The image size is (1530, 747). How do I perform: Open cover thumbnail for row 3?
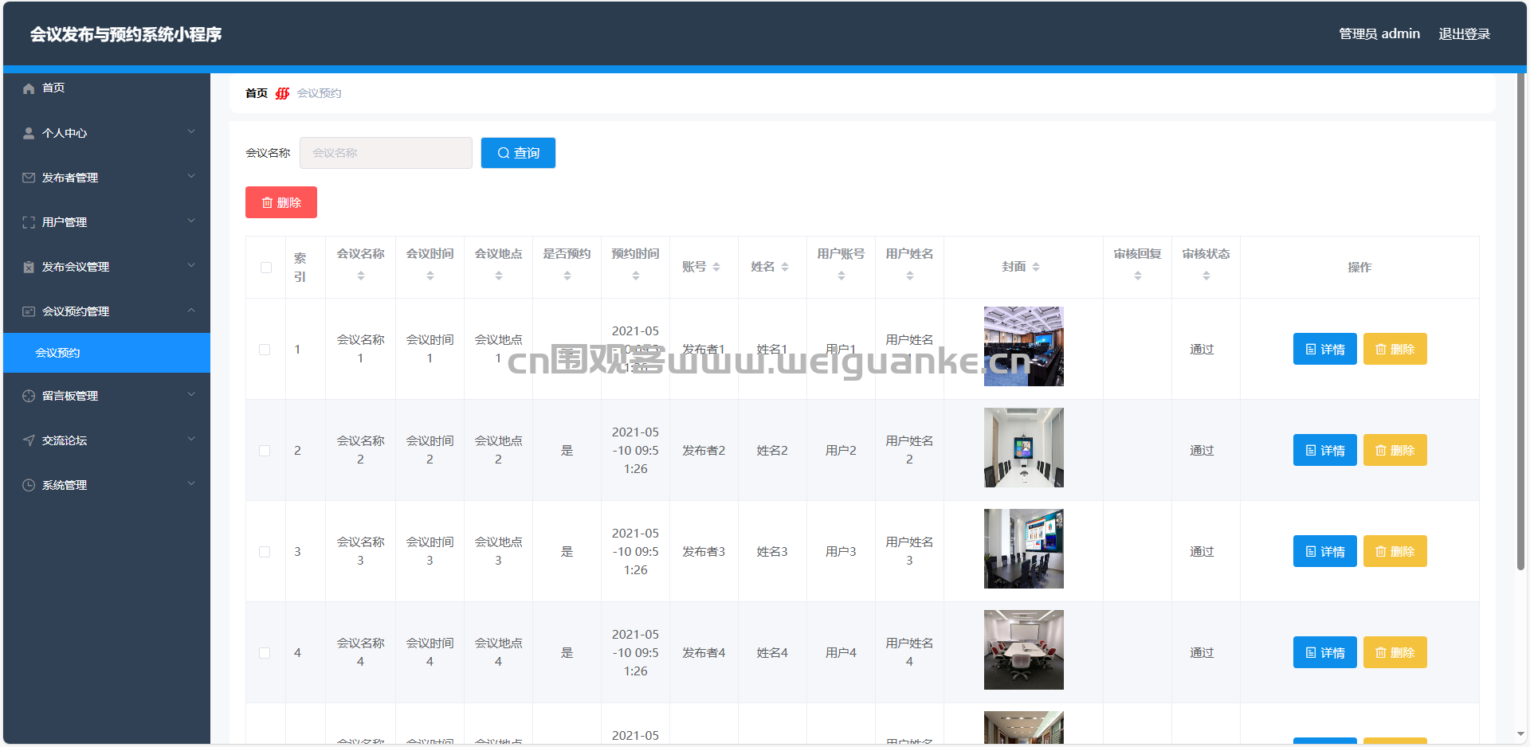pos(1024,549)
